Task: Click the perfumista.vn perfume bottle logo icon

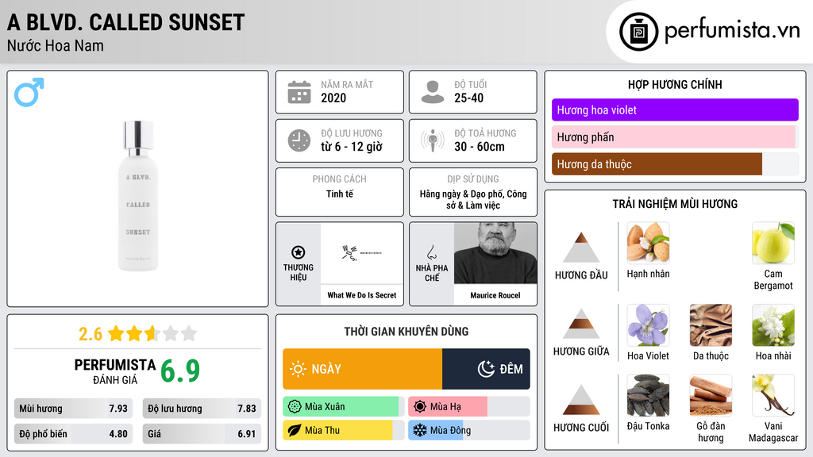Action: (638, 32)
